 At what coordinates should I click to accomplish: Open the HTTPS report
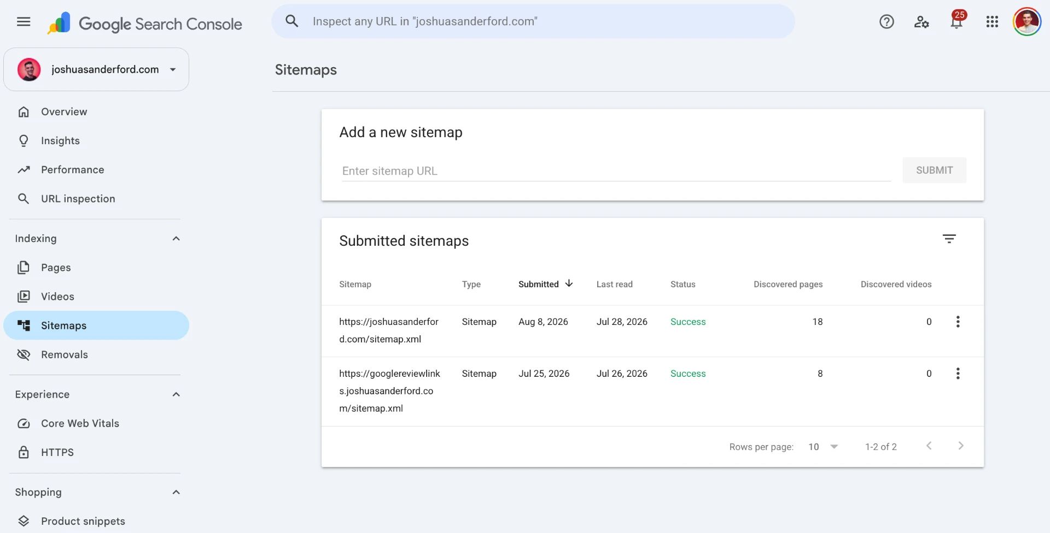coord(96,452)
